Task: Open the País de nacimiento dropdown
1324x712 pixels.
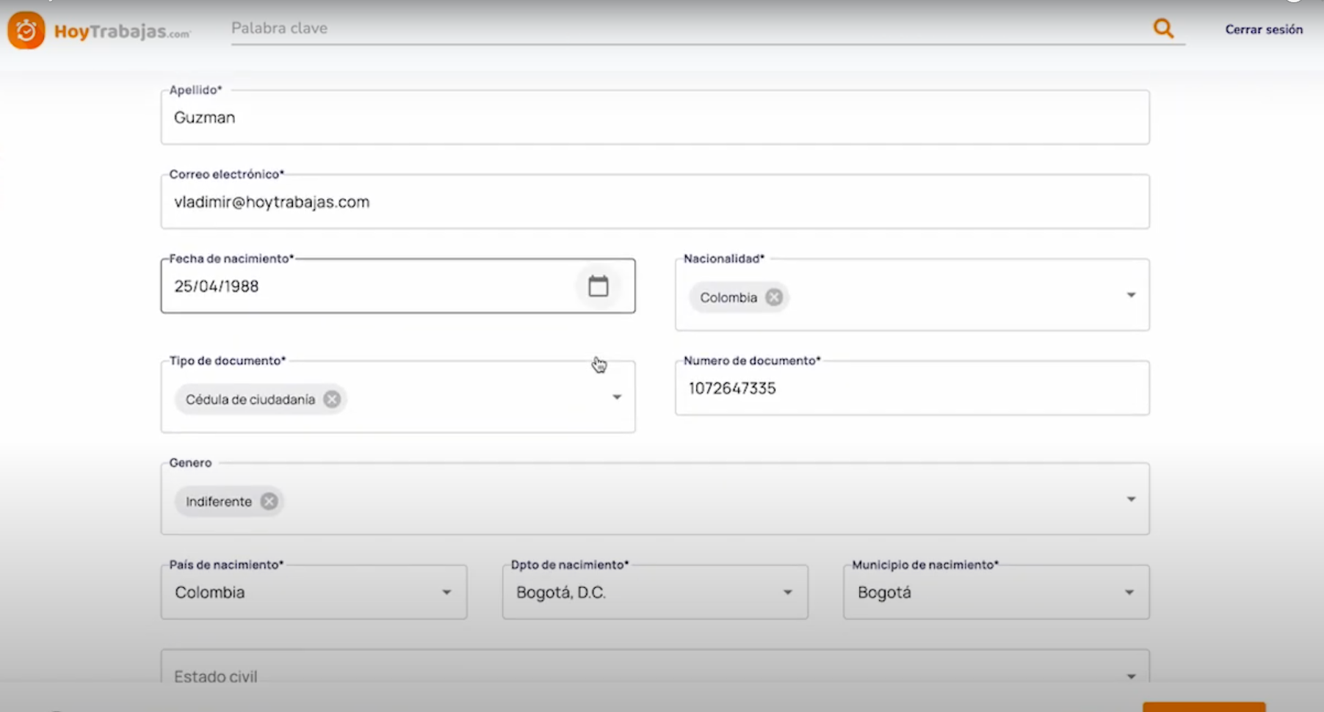Action: pyautogui.click(x=314, y=592)
